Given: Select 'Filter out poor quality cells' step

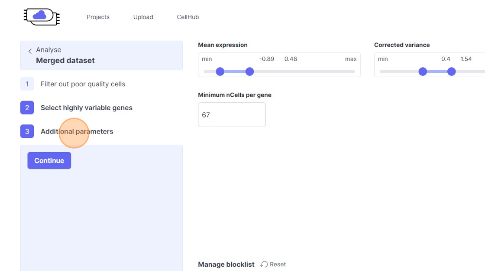Looking at the screenshot, I should pyautogui.click(x=83, y=84).
